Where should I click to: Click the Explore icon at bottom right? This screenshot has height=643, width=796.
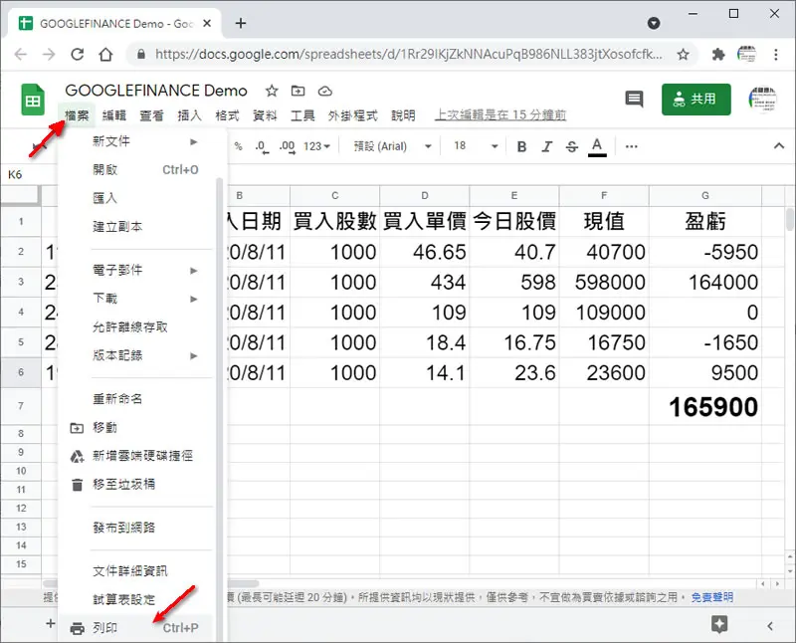coord(719,624)
